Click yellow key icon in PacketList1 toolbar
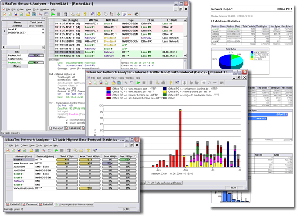The width and height of the screenshot is (297, 216). pos(85,14)
